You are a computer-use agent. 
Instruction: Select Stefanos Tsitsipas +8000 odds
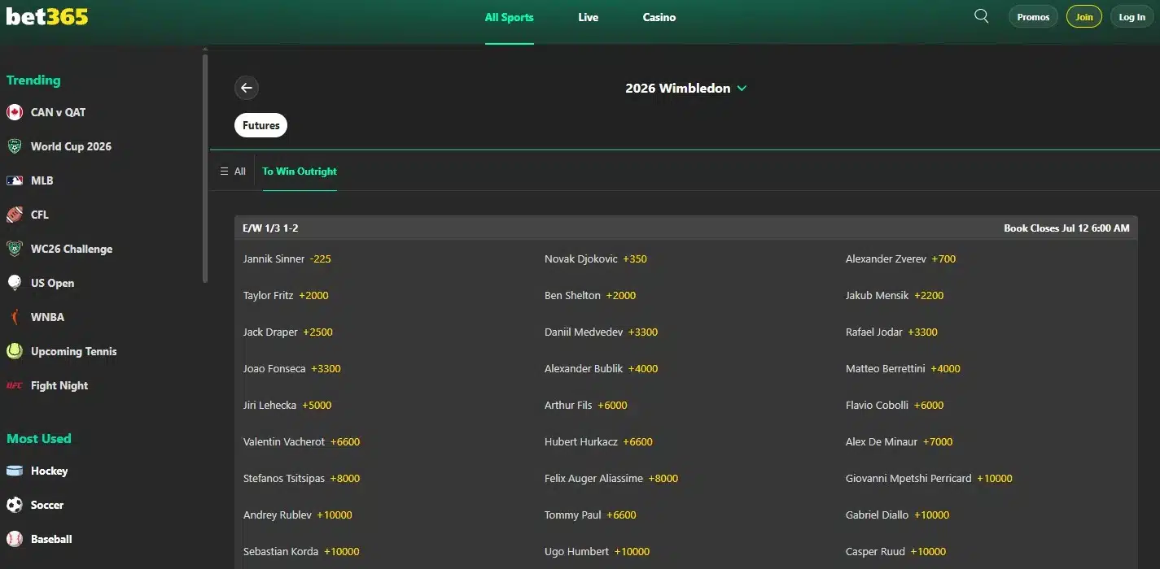pyautogui.click(x=301, y=478)
